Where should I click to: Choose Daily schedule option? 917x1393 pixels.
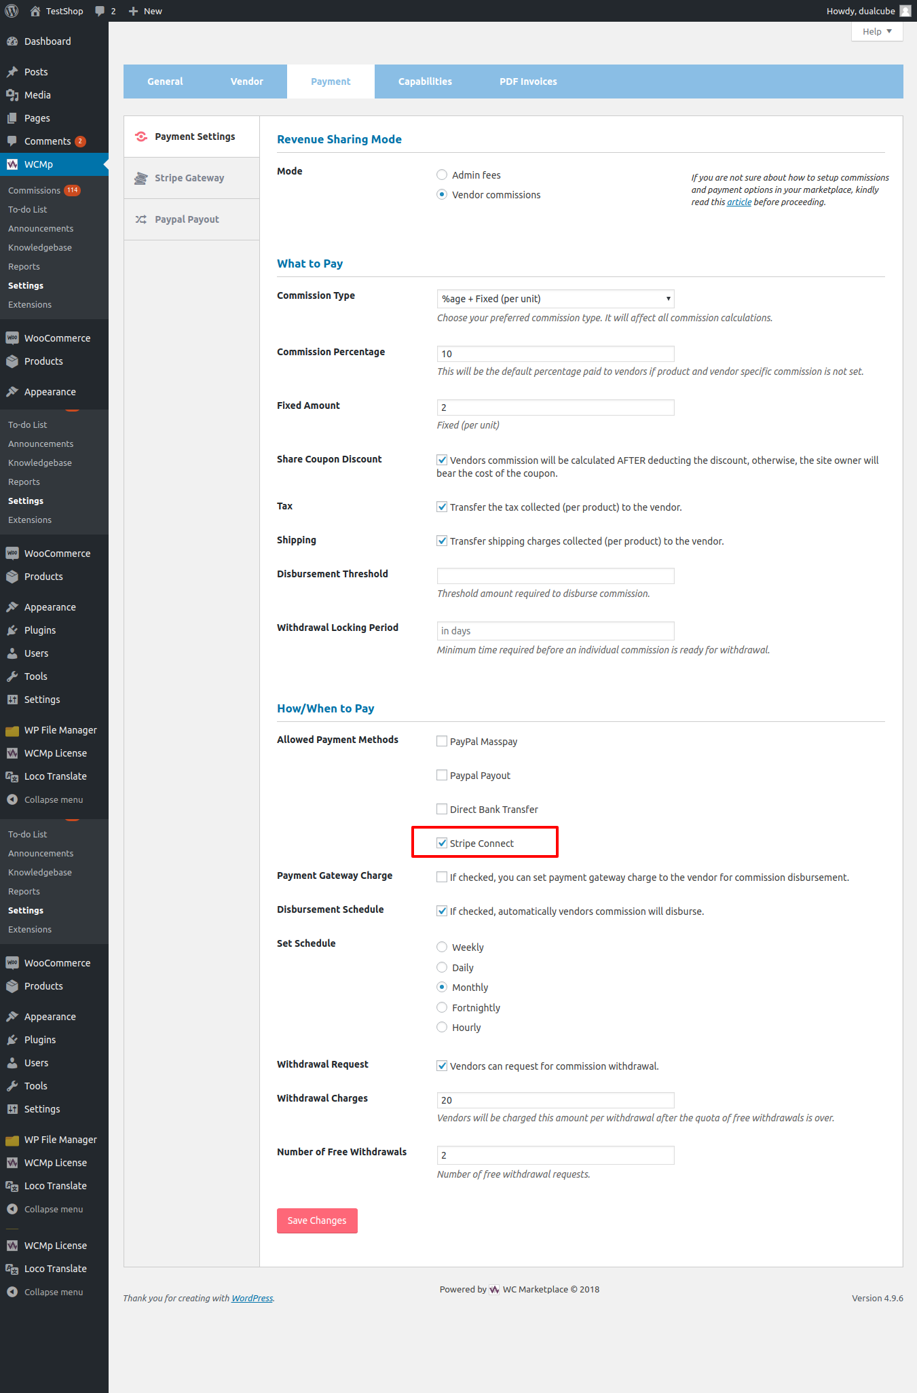[442, 968]
